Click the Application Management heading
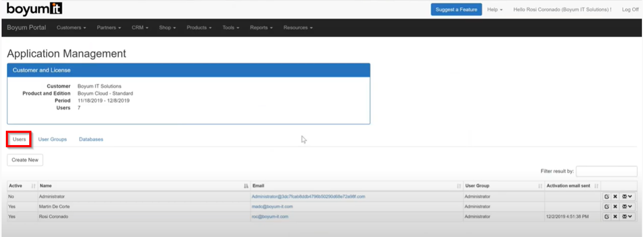Image resolution: width=643 pixels, height=237 pixels. [x=66, y=54]
